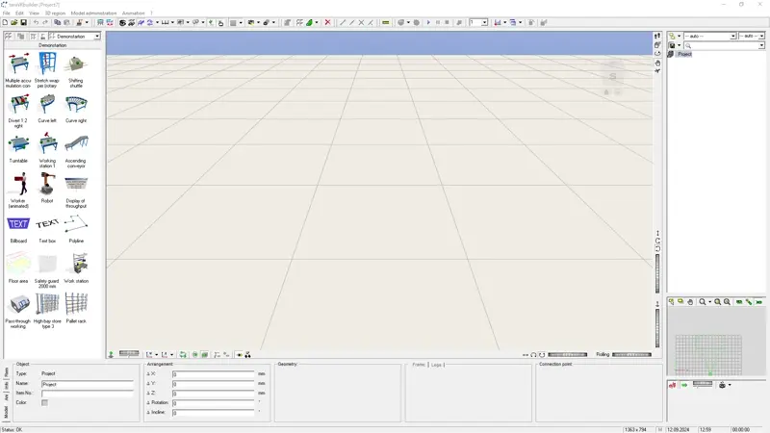Select the Robot library object
Viewport: 770px width, 433px height.
point(47,188)
